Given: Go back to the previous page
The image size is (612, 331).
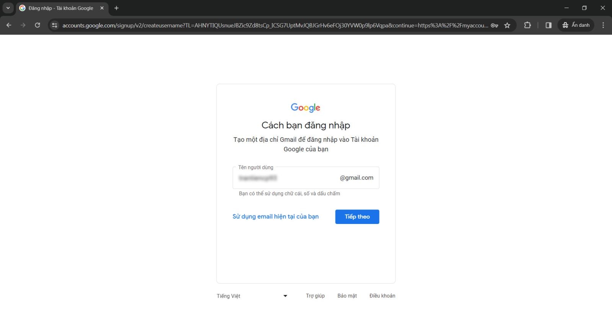Looking at the screenshot, I should 9,25.
